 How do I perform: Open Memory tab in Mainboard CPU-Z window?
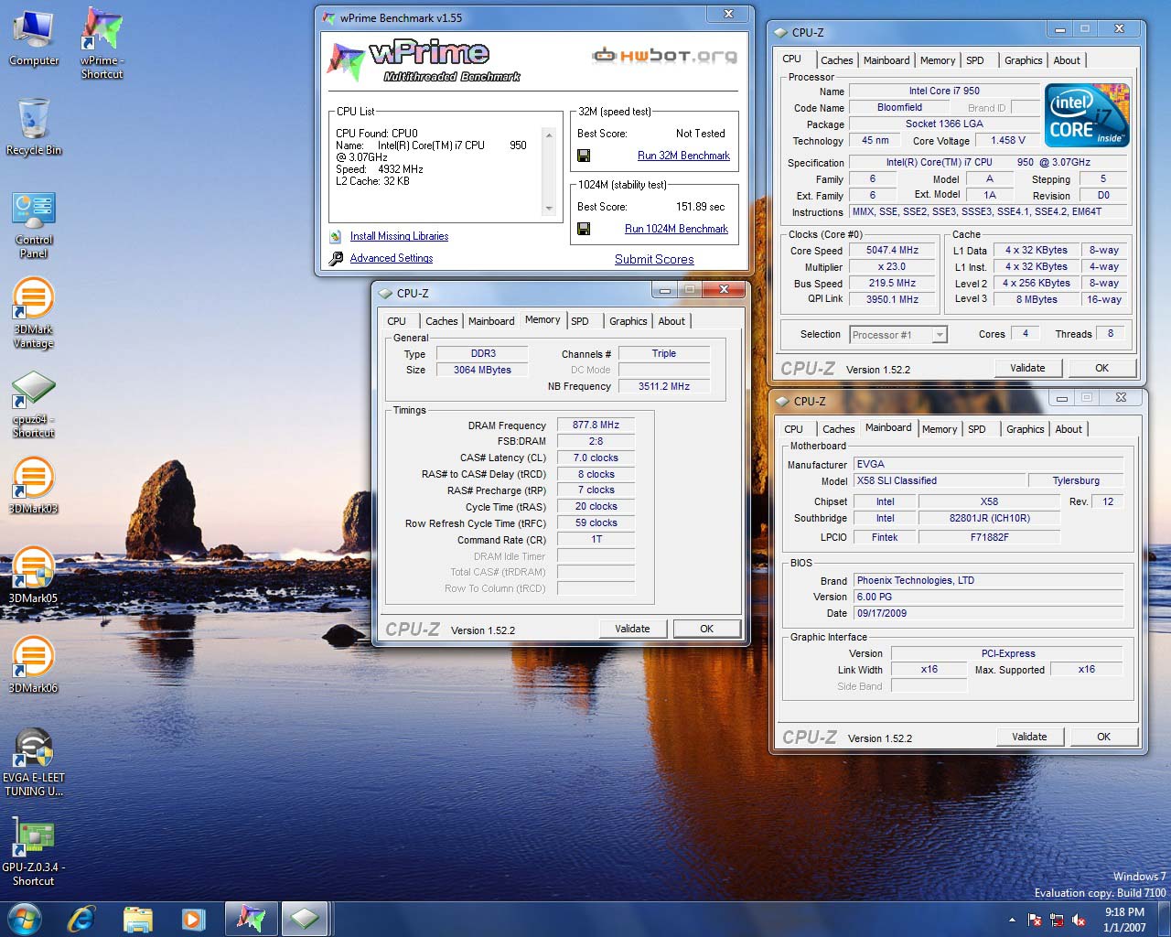[x=940, y=429]
